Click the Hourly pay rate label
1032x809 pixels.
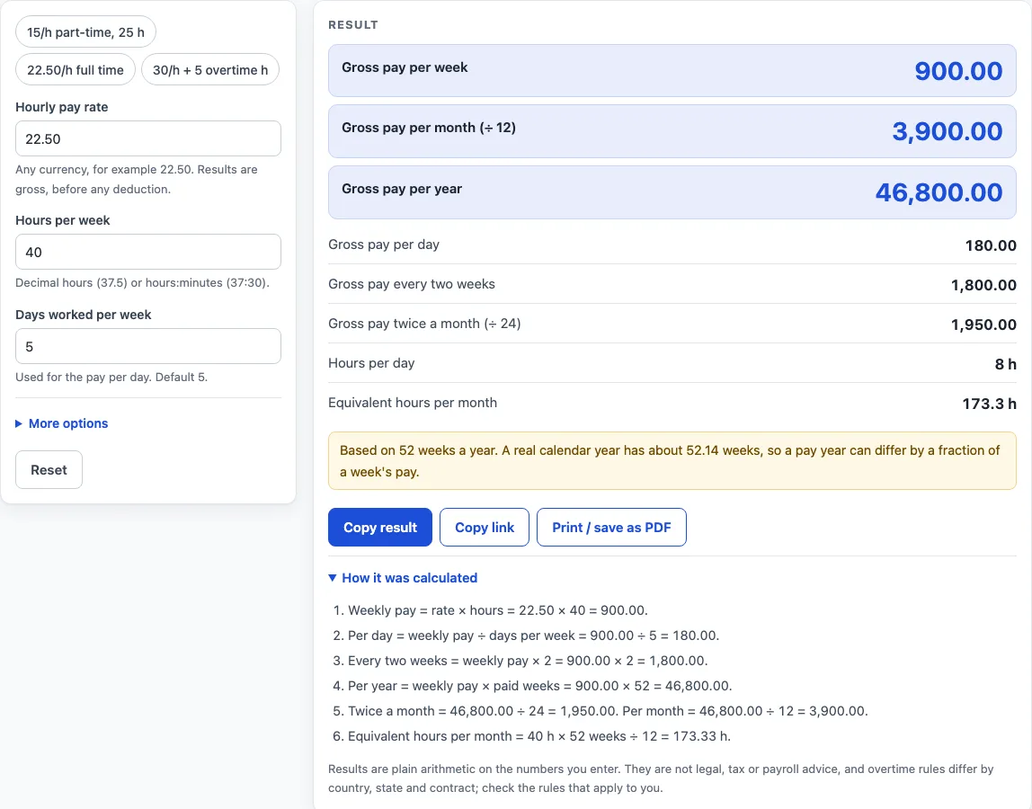coord(62,107)
